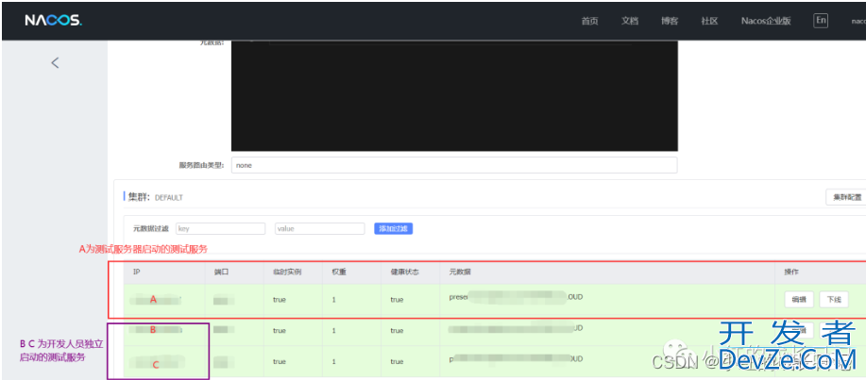The width and height of the screenshot is (866, 380).
Task: Click 下线 offline for instance A
Action: [834, 300]
